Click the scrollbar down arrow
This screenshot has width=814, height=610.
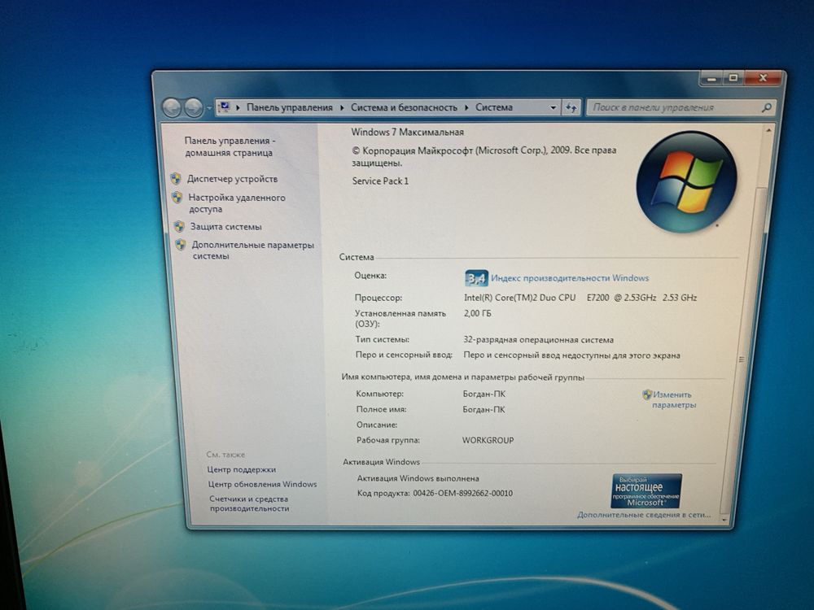tap(724, 519)
